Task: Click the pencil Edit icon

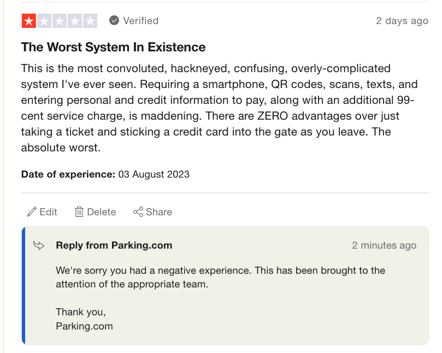Action: pyautogui.click(x=32, y=212)
